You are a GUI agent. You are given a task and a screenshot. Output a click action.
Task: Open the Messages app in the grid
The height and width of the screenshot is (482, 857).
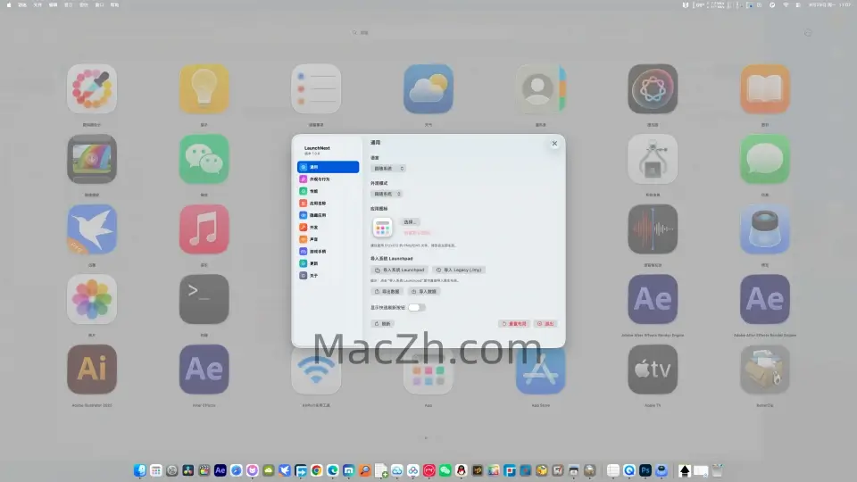765,159
